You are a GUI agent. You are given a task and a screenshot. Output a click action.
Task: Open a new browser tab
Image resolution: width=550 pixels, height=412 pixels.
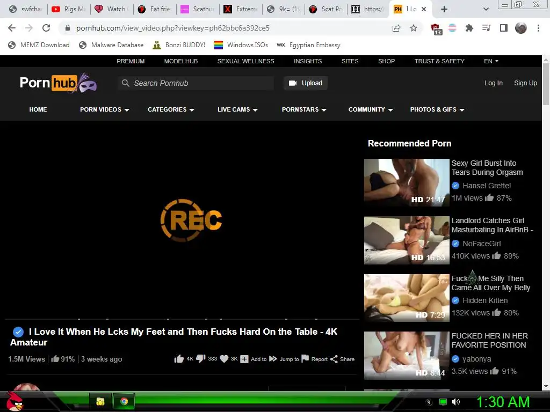444,9
